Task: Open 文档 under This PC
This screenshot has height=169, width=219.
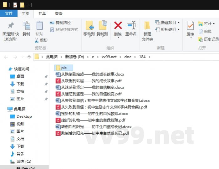Action: pyautogui.click(x=17, y=139)
